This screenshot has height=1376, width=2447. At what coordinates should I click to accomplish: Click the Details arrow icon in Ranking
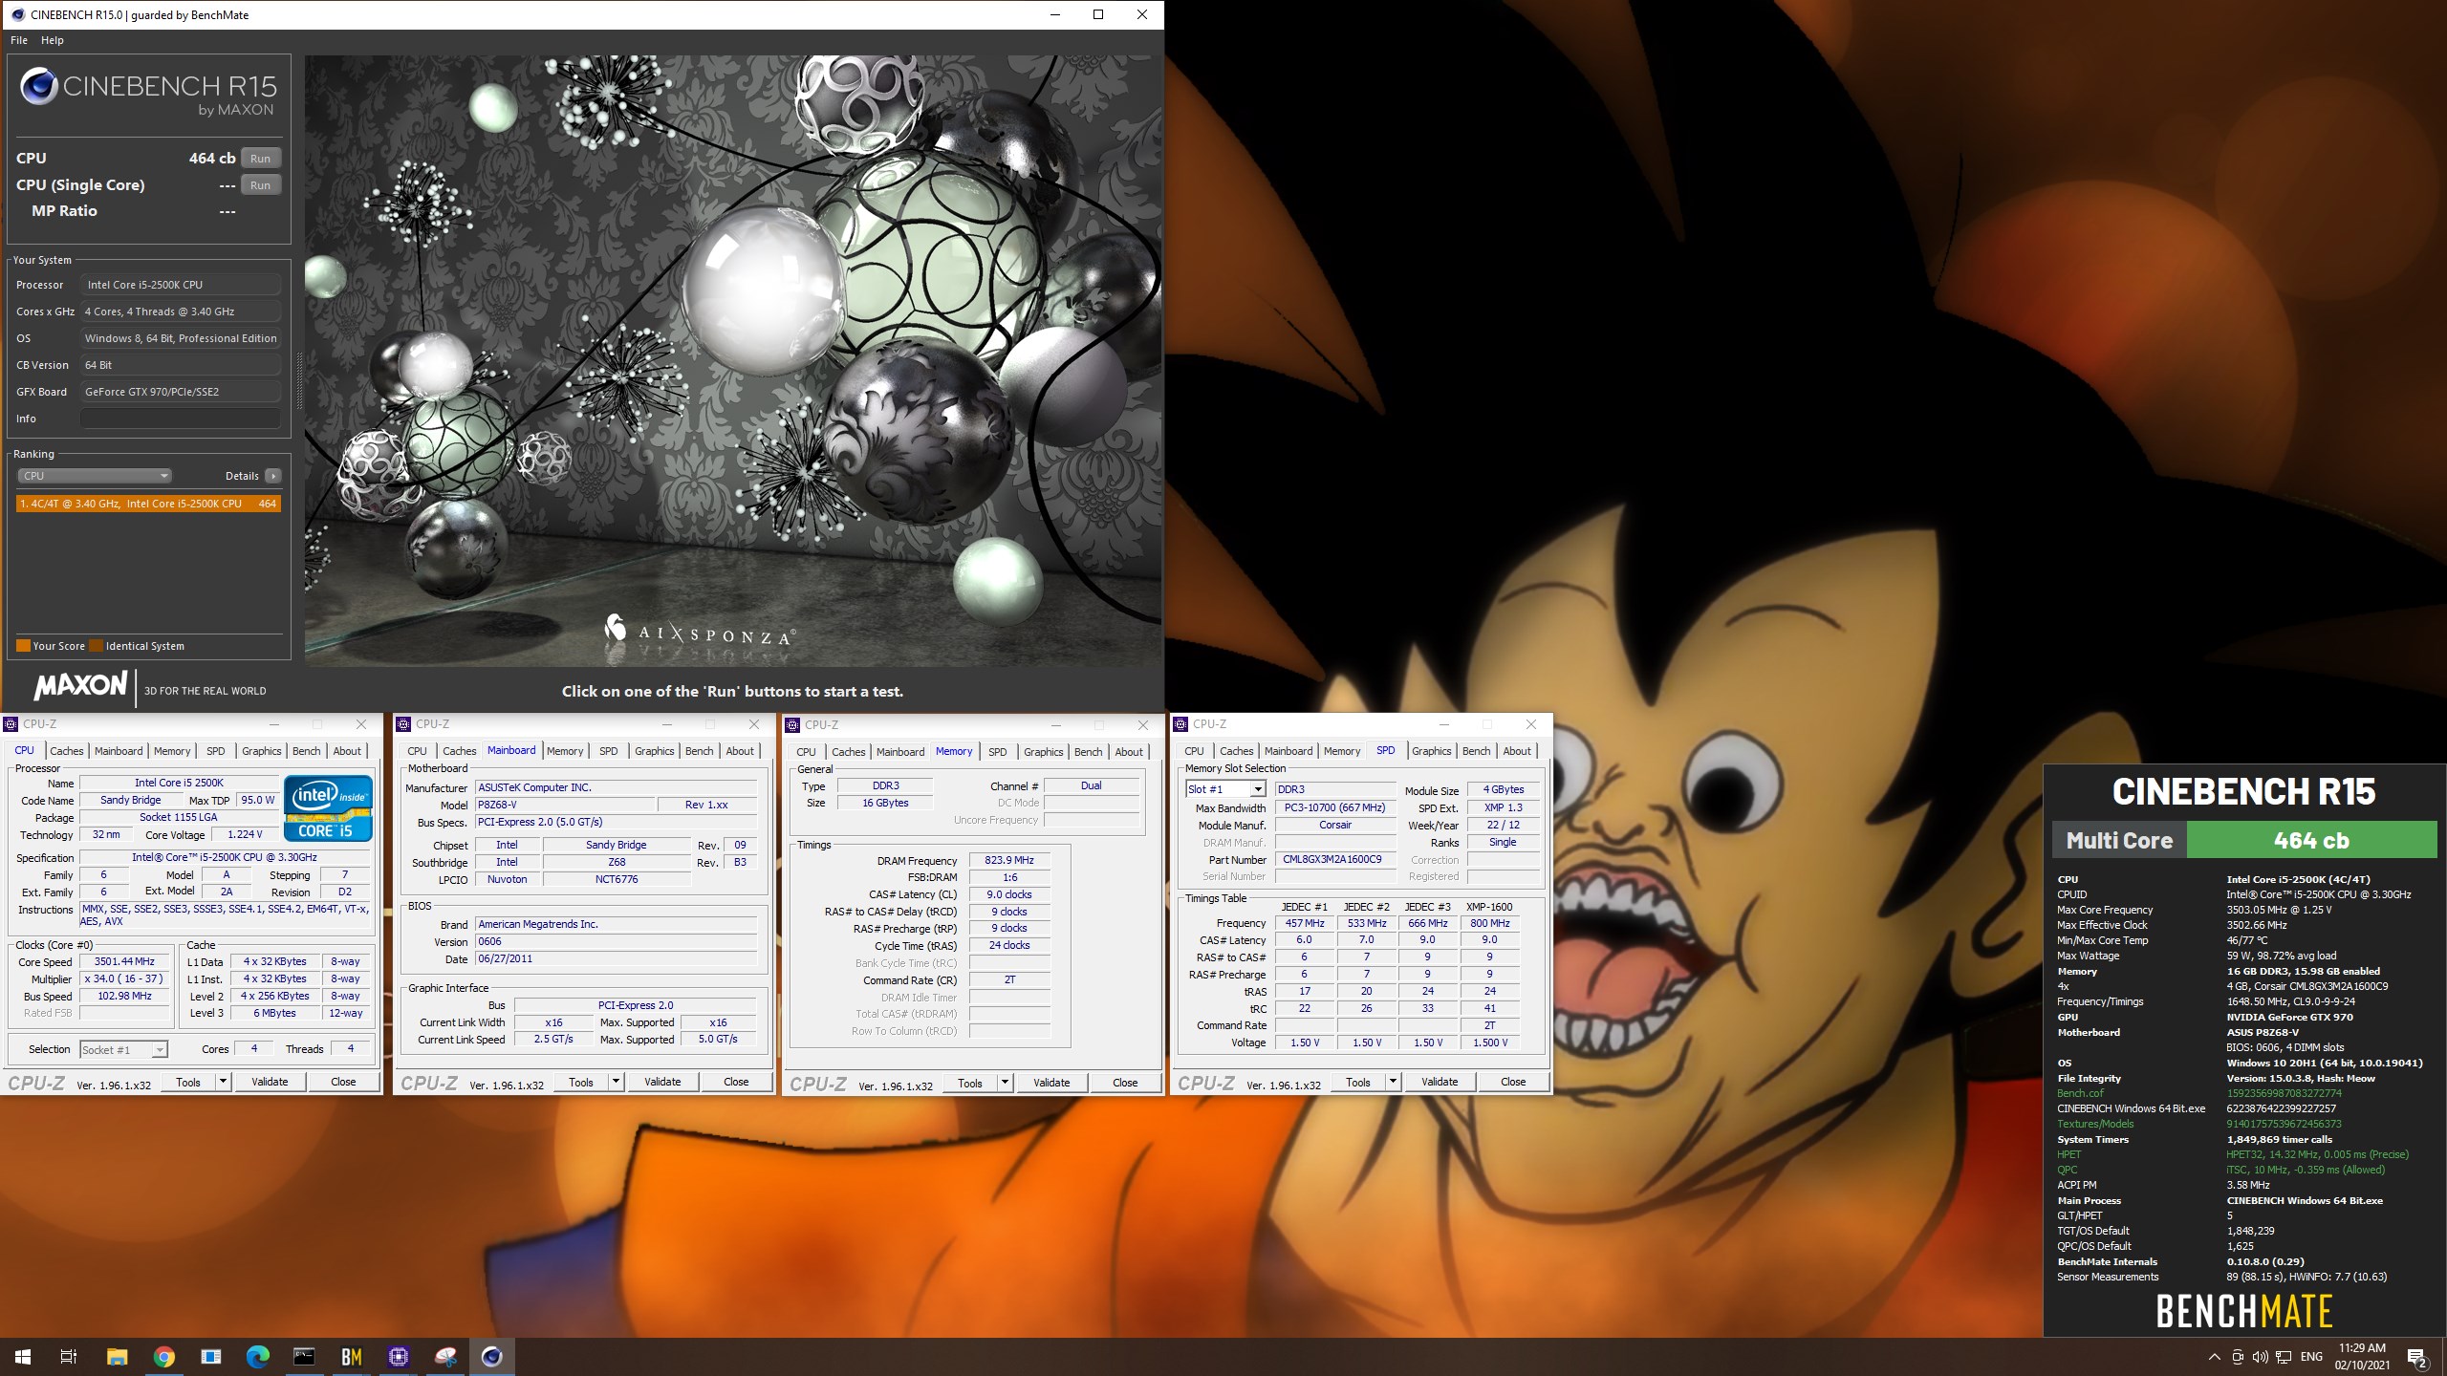click(273, 476)
